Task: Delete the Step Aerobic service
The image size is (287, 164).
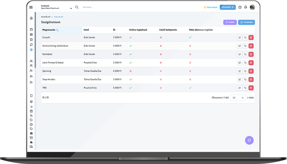Action: click(251, 80)
